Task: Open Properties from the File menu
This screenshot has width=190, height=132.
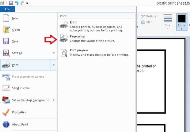Action: click(x=29, y=112)
